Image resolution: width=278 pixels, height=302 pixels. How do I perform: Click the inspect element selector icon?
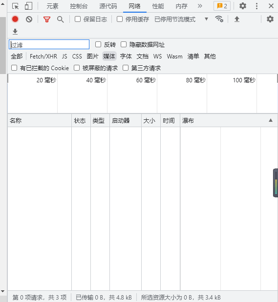click(16, 6)
